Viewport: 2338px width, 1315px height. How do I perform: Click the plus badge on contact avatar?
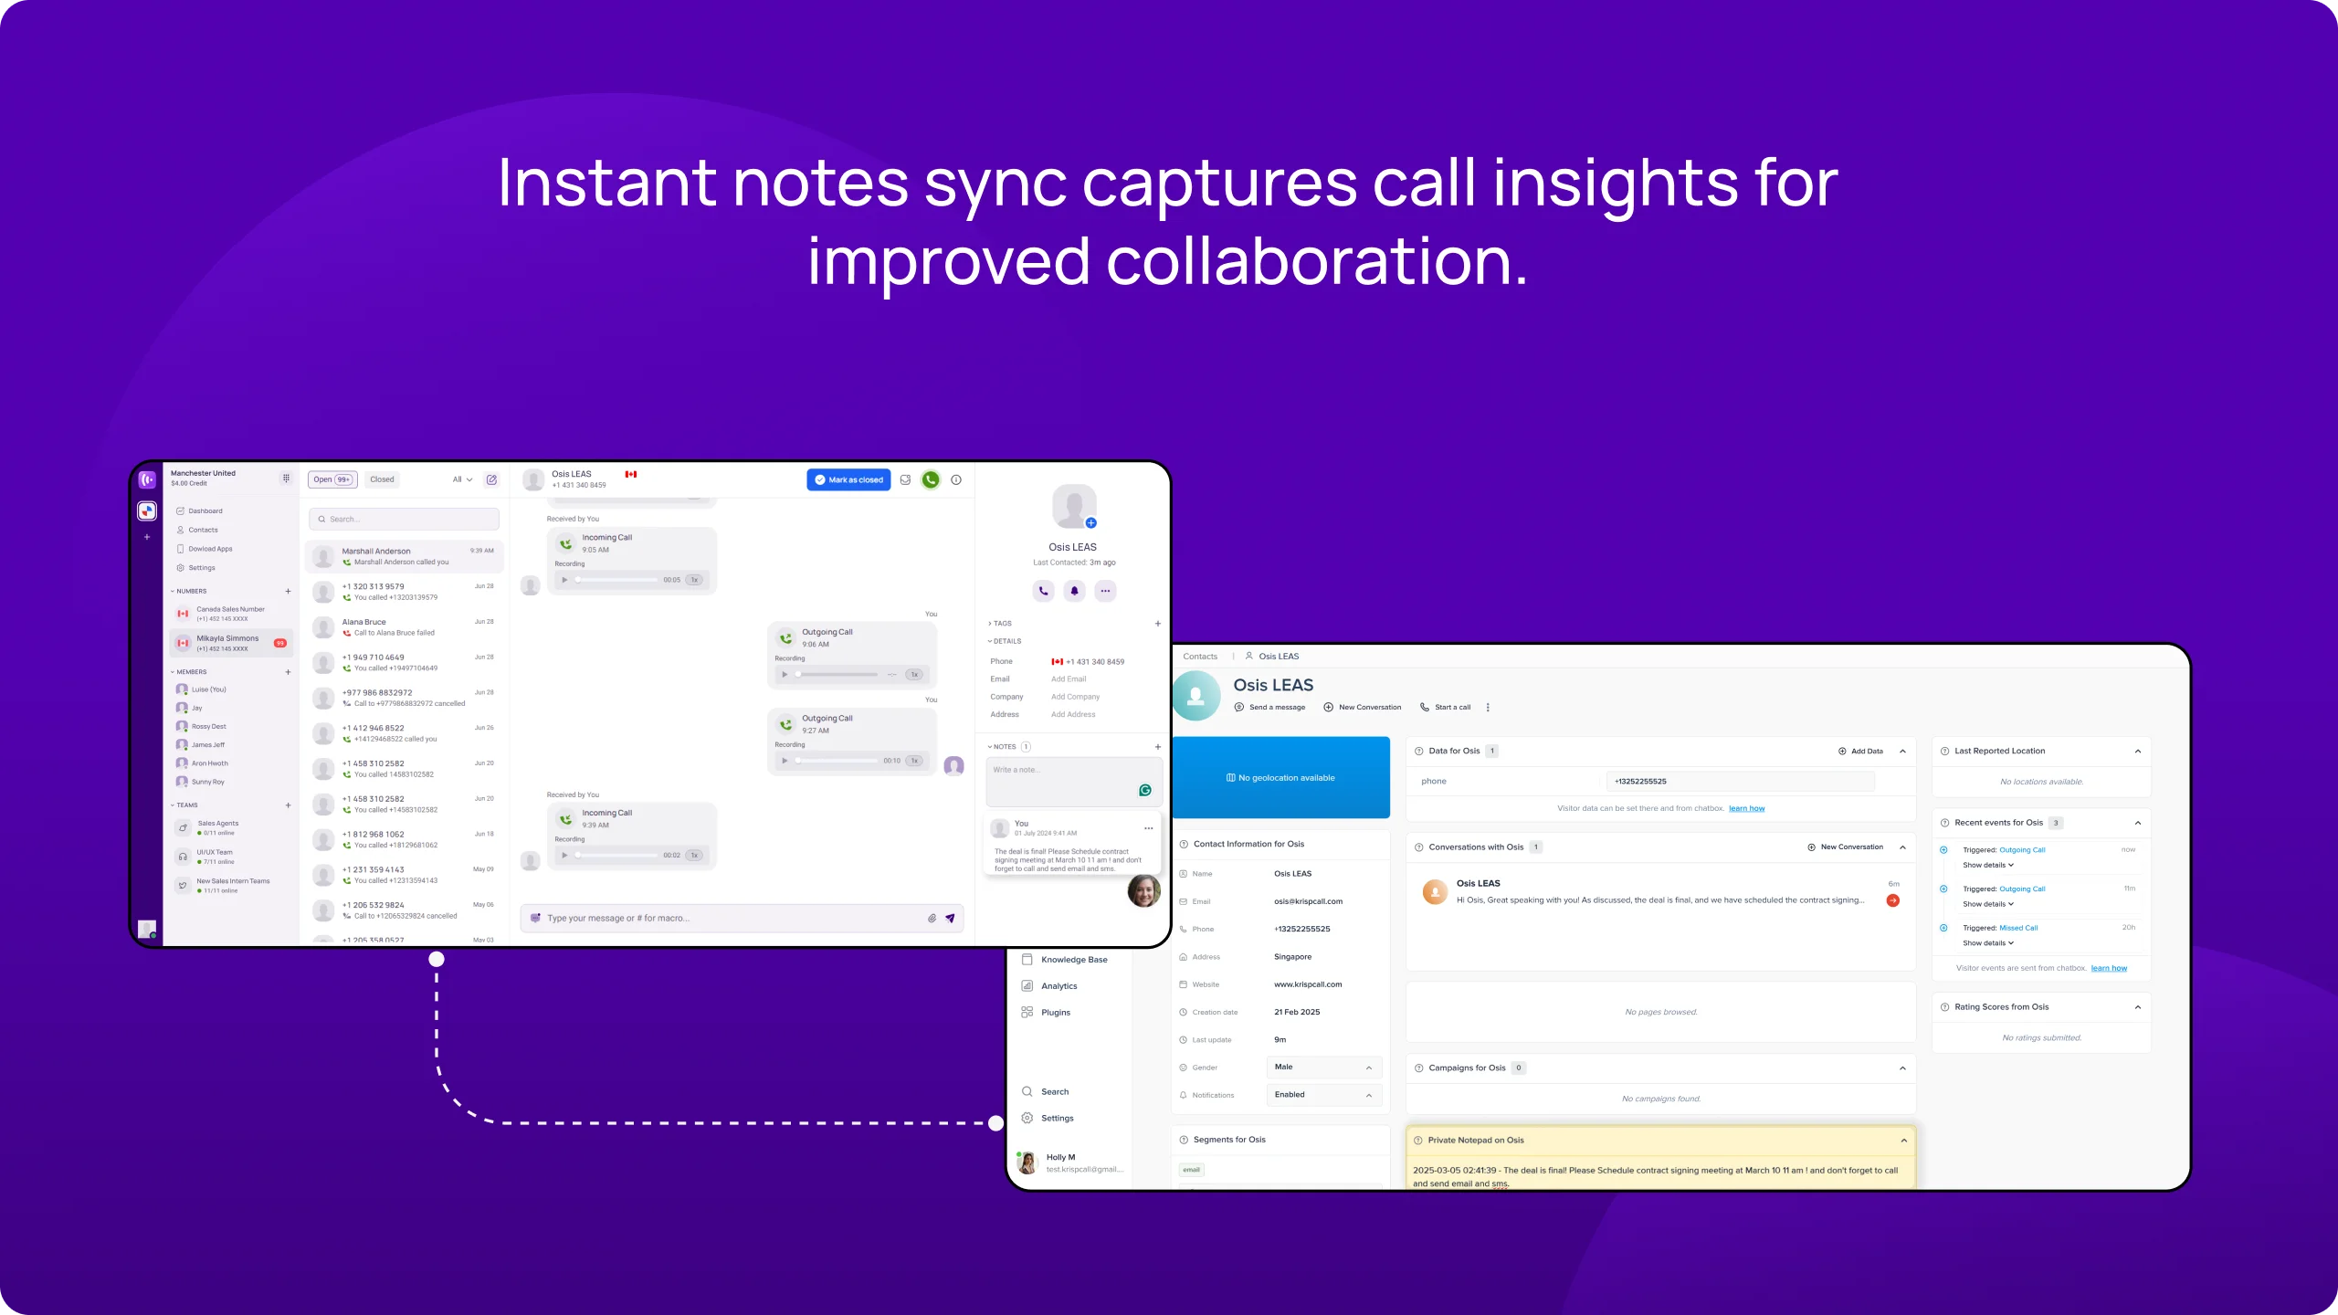tap(1090, 523)
